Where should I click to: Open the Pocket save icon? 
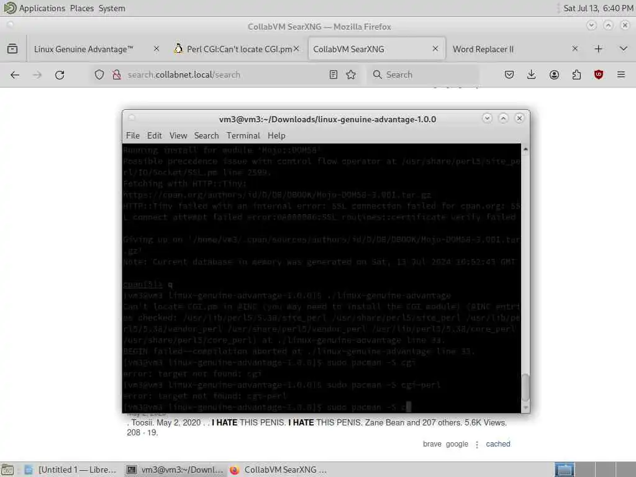(509, 75)
